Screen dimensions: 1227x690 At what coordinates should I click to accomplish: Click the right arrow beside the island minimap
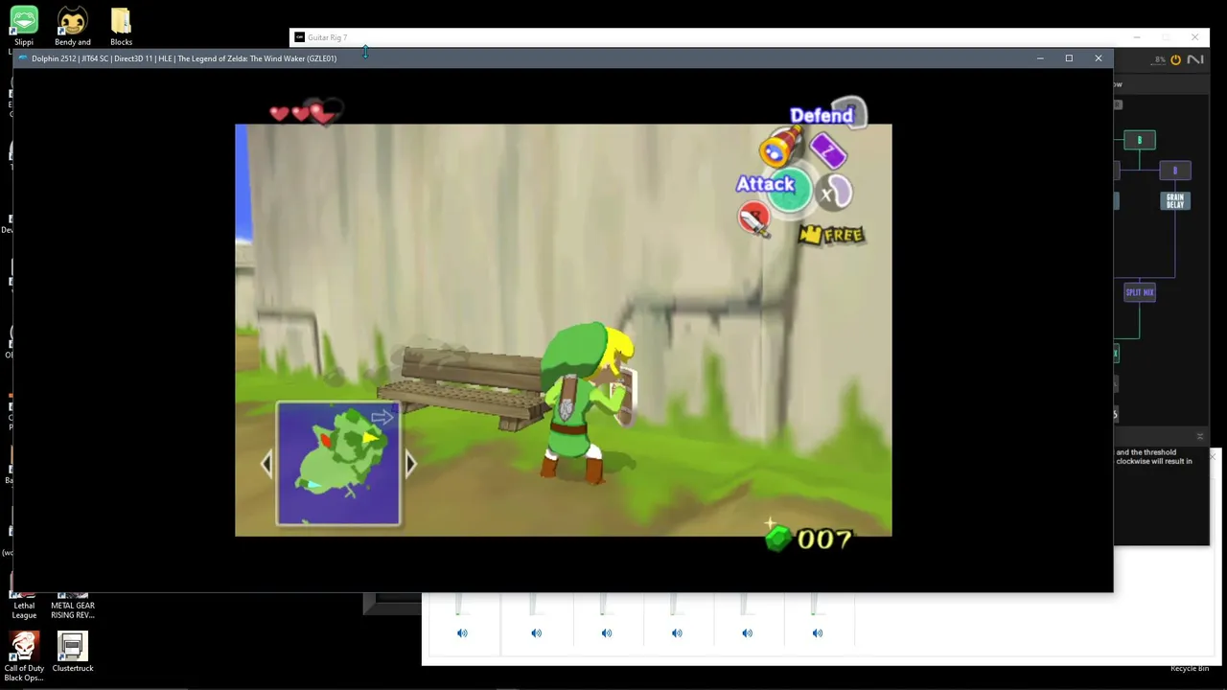[410, 465]
